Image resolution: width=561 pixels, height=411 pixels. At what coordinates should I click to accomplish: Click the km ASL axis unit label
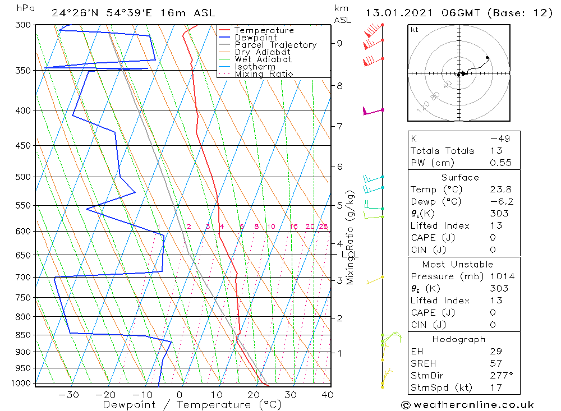(x=342, y=15)
